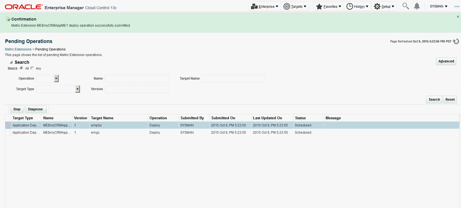
Task: Sort by Submitted On column header
Action: [231, 118]
